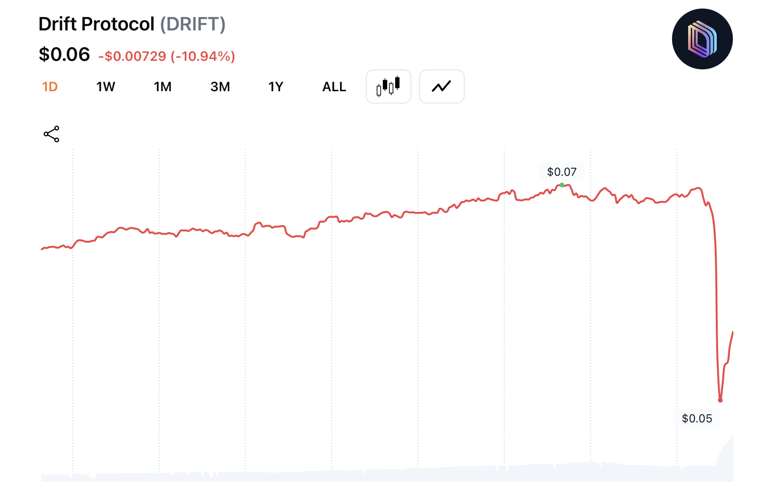Open the share chart icon
This screenshot has width=760, height=496.
51,134
